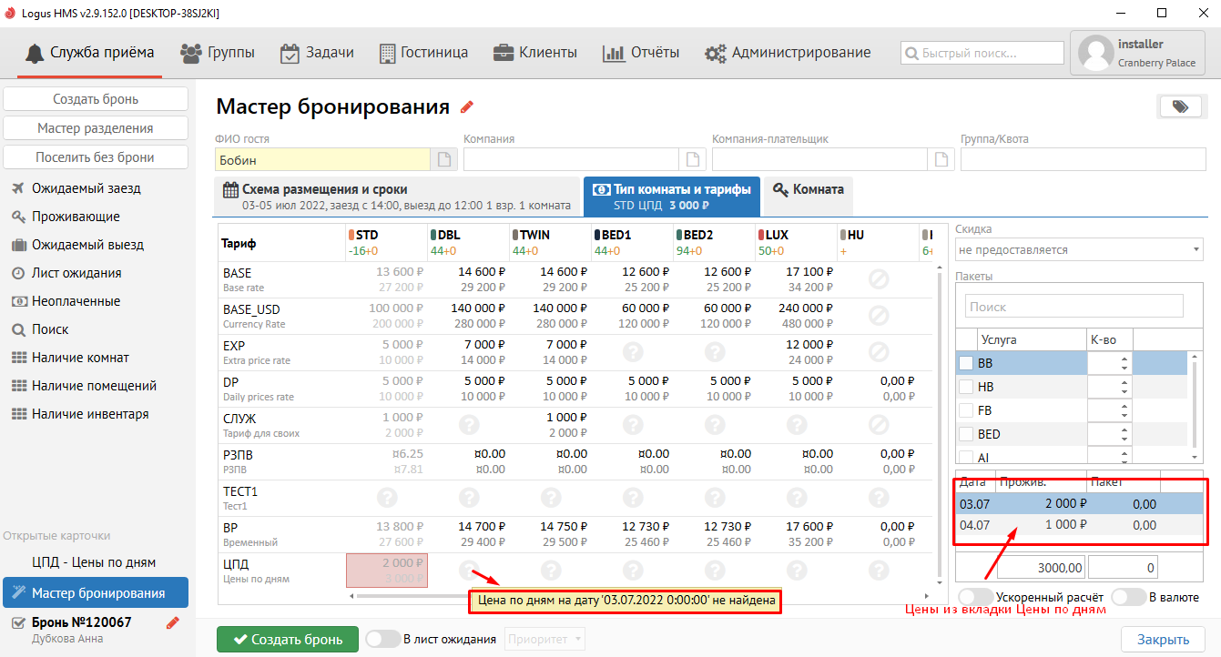Tick the BED package checkbox
Viewport: 1221px width, 657px height.
pyautogui.click(x=966, y=434)
